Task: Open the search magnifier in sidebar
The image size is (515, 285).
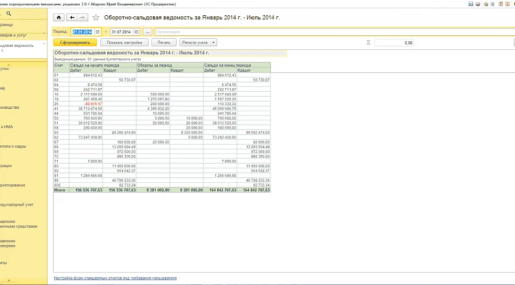Action: tap(9, 14)
